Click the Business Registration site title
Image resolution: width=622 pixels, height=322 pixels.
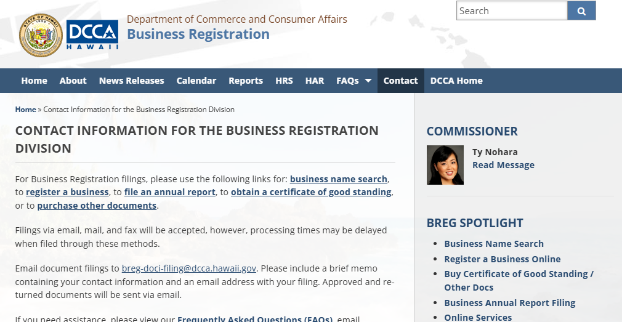coord(198,34)
